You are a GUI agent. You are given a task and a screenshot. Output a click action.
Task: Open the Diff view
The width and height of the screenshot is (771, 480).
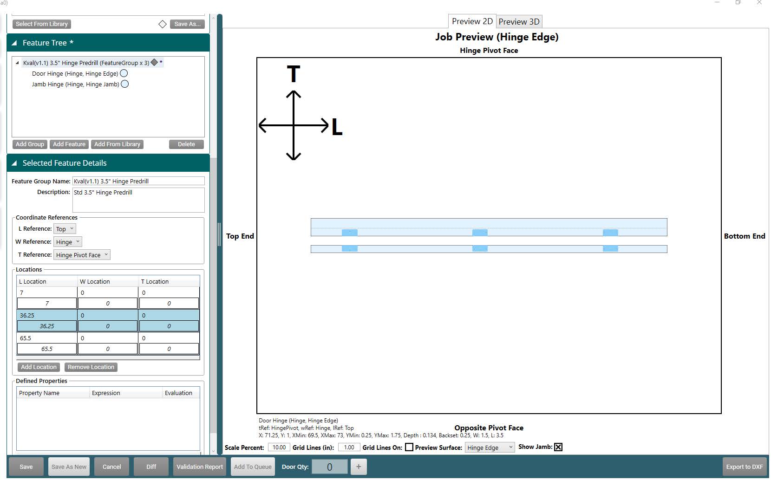pyautogui.click(x=151, y=467)
